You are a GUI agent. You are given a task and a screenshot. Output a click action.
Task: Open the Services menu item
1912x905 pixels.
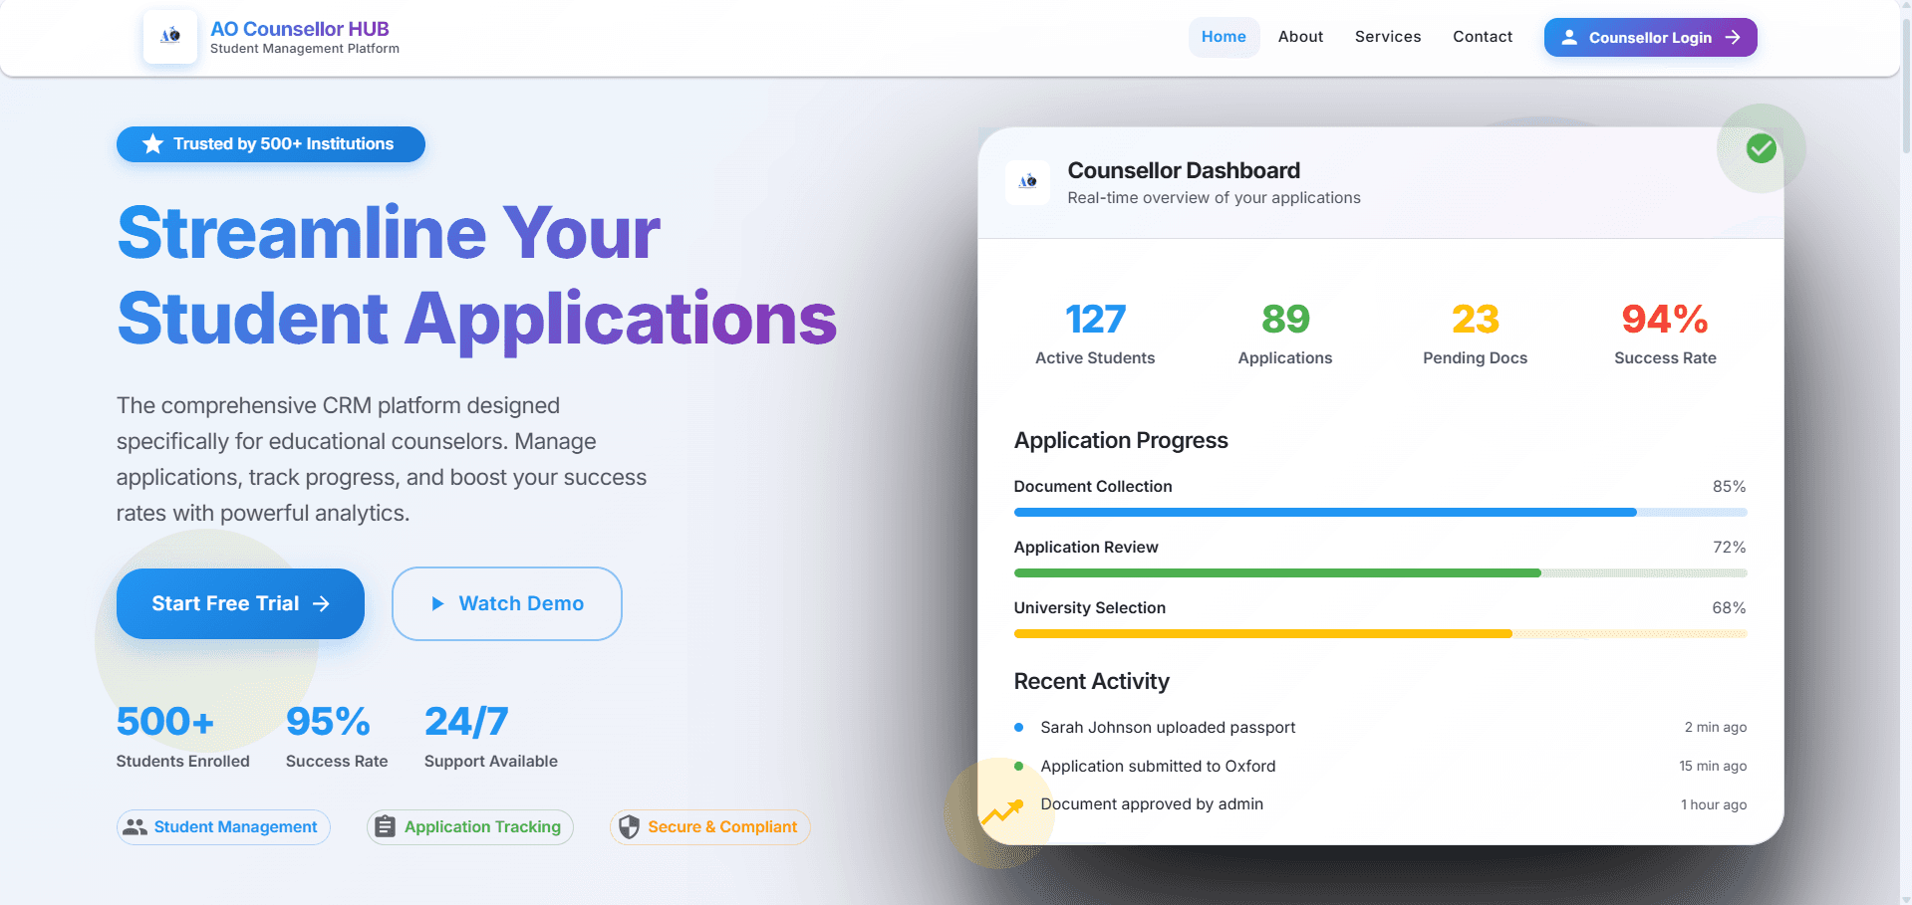[1387, 37]
